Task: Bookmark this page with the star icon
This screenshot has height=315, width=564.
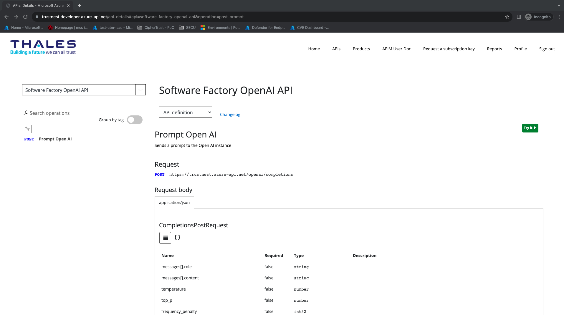Action: pos(507,17)
